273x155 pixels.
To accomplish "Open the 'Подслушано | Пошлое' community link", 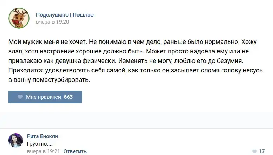I will click(64, 14).
